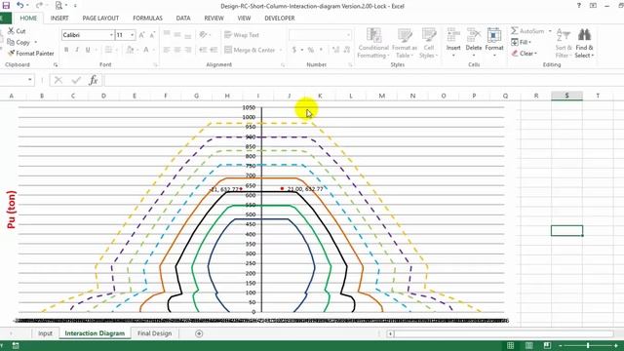Switch to Page Layout view in status bar
624x351 pixels.
click(528, 345)
